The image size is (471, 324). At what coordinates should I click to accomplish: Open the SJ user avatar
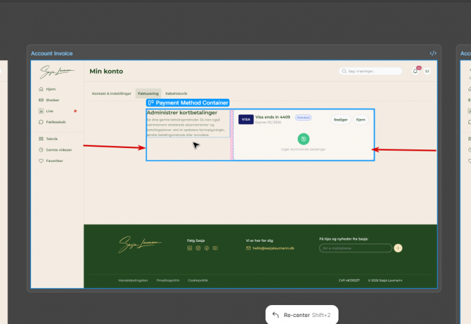coord(427,72)
